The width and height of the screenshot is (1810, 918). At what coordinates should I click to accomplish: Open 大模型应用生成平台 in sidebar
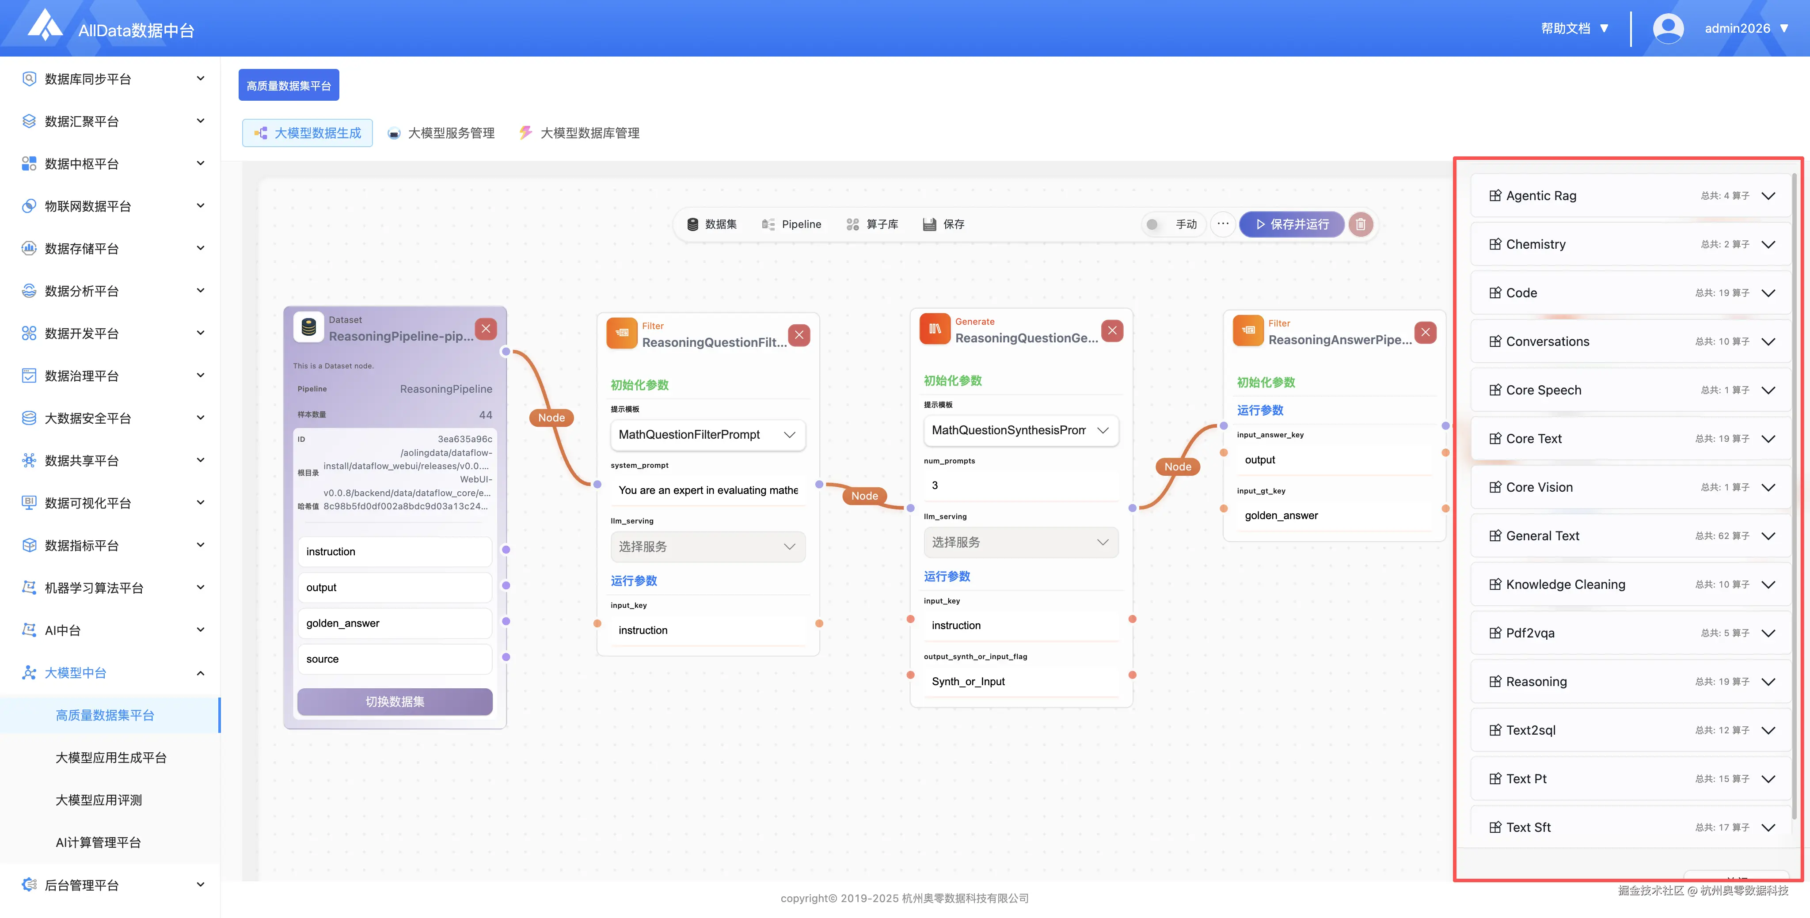click(111, 758)
